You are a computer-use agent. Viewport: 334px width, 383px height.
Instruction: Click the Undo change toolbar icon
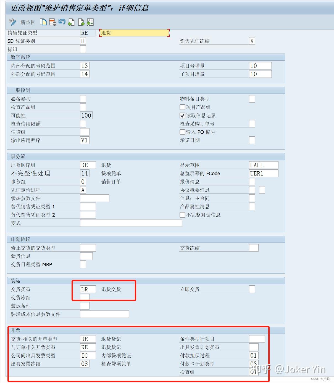[61, 22]
